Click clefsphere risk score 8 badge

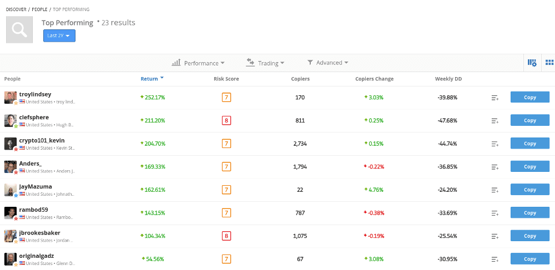point(226,120)
